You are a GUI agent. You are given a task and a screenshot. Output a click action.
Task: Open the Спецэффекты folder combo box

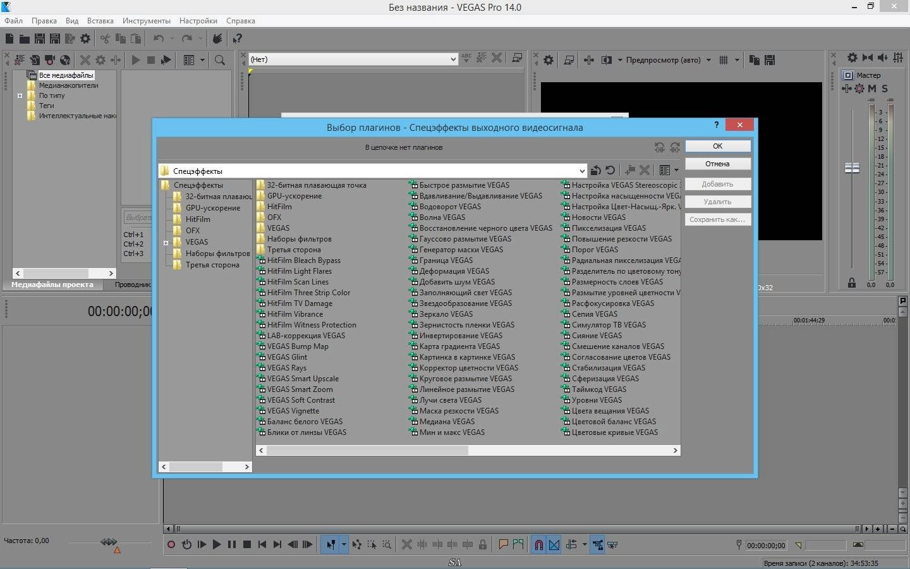pos(372,171)
